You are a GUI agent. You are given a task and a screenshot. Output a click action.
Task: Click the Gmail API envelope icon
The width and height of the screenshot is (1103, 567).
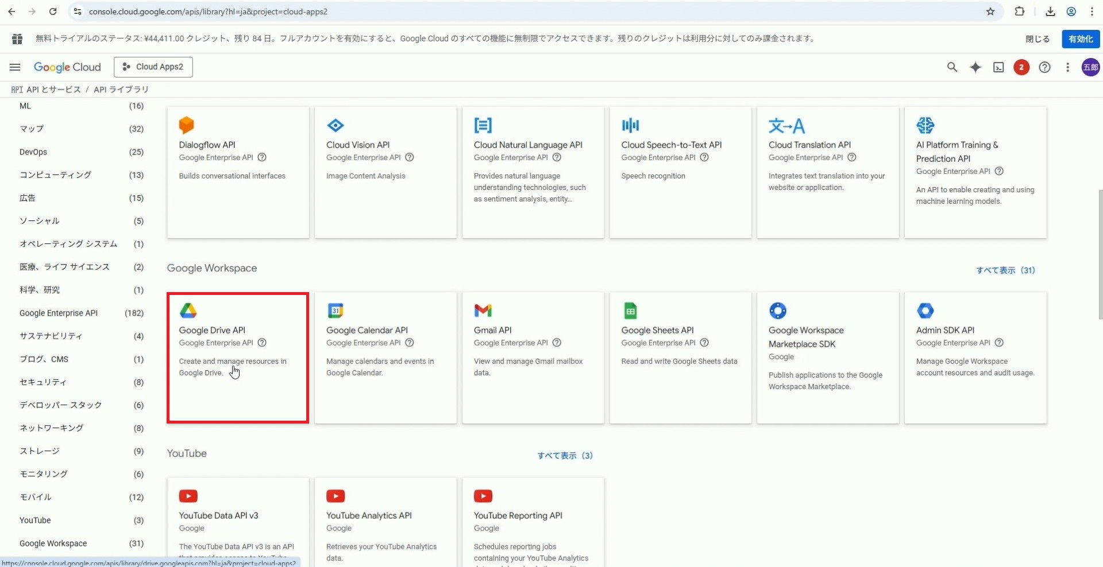pos(483,310)
